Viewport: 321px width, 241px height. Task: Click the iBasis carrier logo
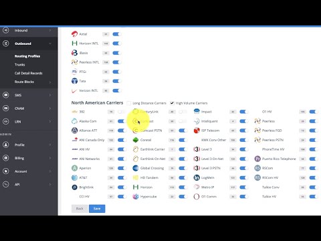[74, 53]
